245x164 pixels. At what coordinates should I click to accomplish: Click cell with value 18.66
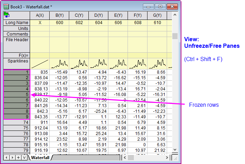[99, 128]
